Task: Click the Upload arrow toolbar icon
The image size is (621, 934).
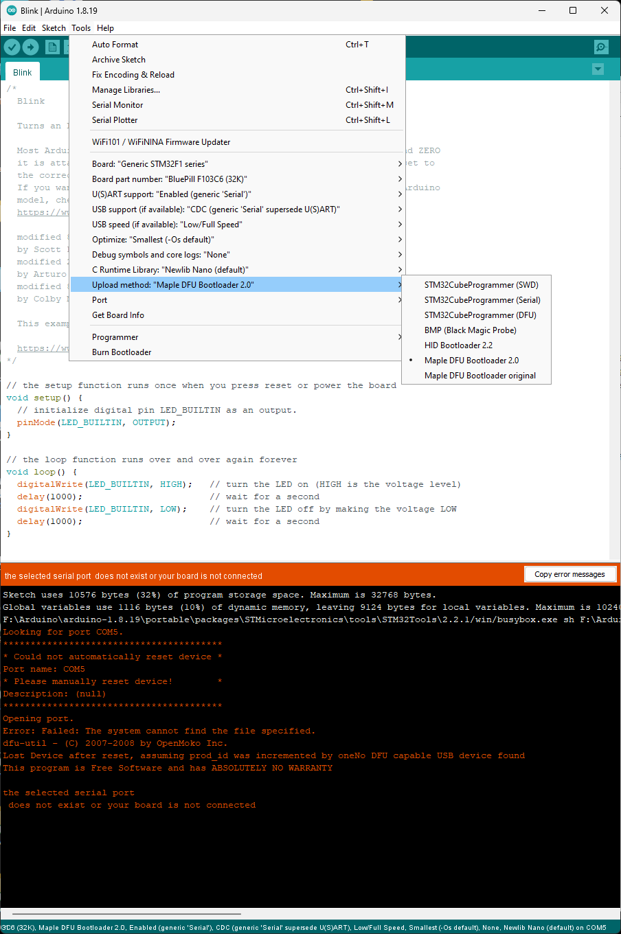Action: (31, 47)
